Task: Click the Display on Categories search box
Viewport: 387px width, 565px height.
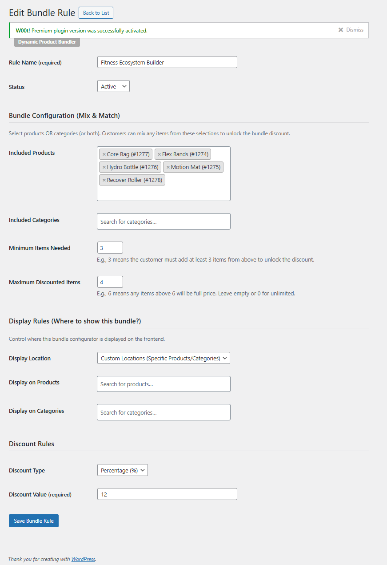Action: coord(164,412)
